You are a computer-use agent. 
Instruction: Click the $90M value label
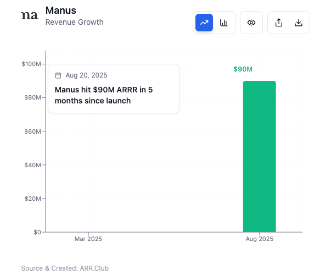pos(243,69)
